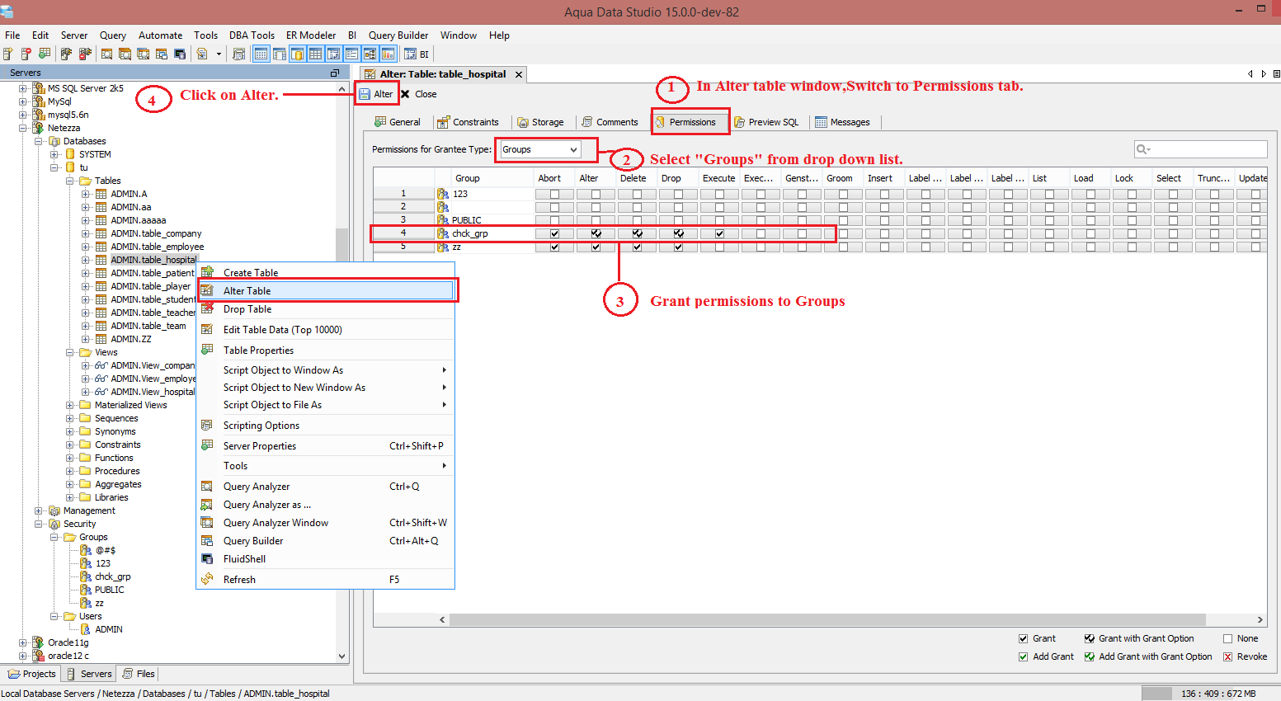Screen dimensions: 1281x701
Task: Uncheck Execute permission for chck_grp
Action: 719,234
